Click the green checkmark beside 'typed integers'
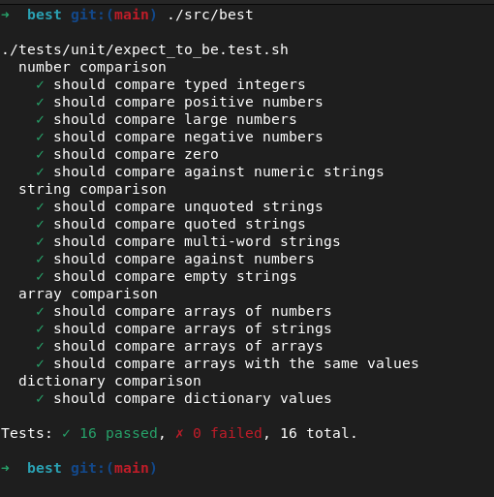Screen dimensions: 494x497 click(x=40, y=85)
